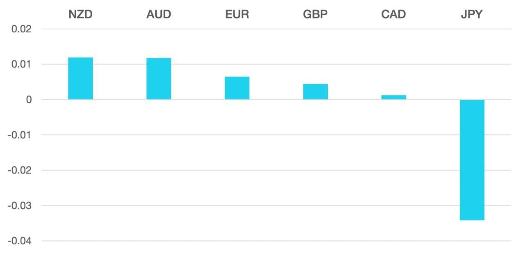
Task: Click the zero baseline gridline
Action: click(x=276, y=99)
